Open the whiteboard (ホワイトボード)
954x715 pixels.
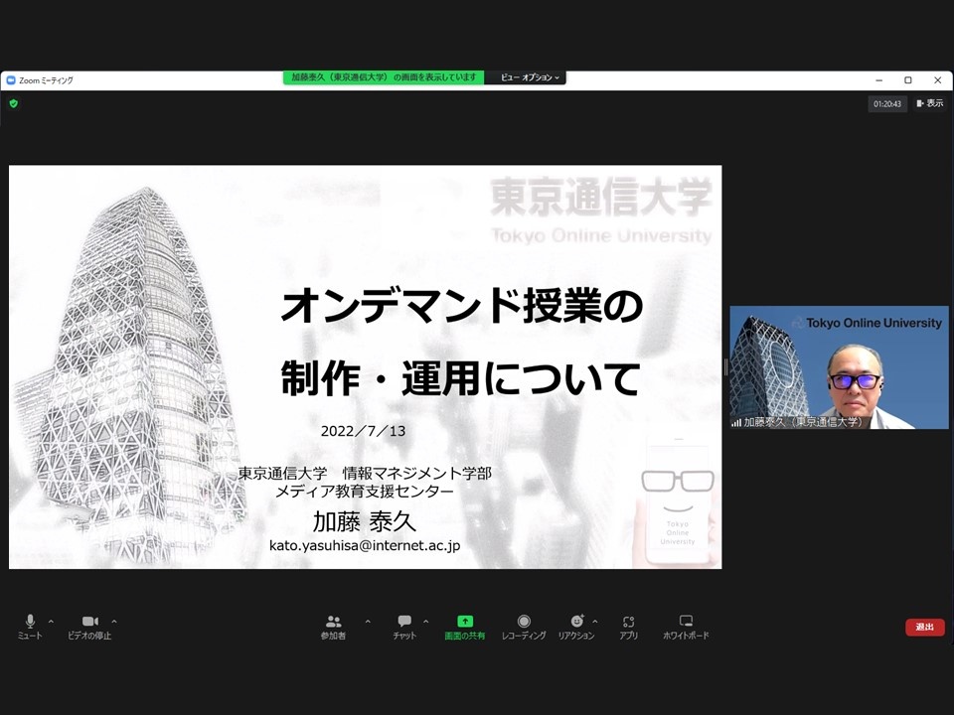point(686,627)
